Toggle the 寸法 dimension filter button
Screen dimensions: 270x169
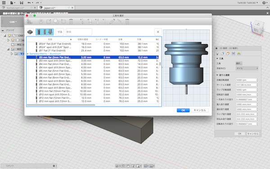coord(60,32)
